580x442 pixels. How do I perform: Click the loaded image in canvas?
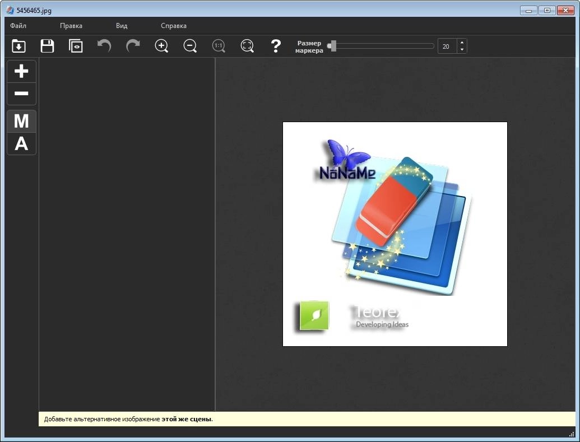[395, 234]
